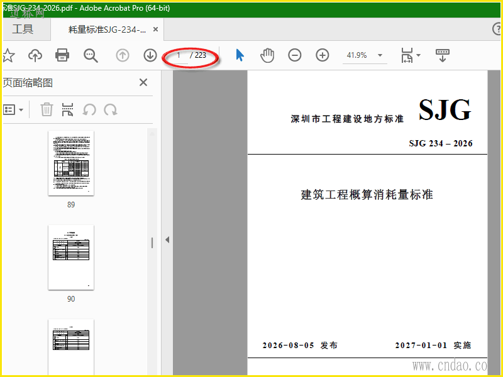503x377 pixels.
Task: Select the page 90 thumbnail
Action: coord(71,257)
